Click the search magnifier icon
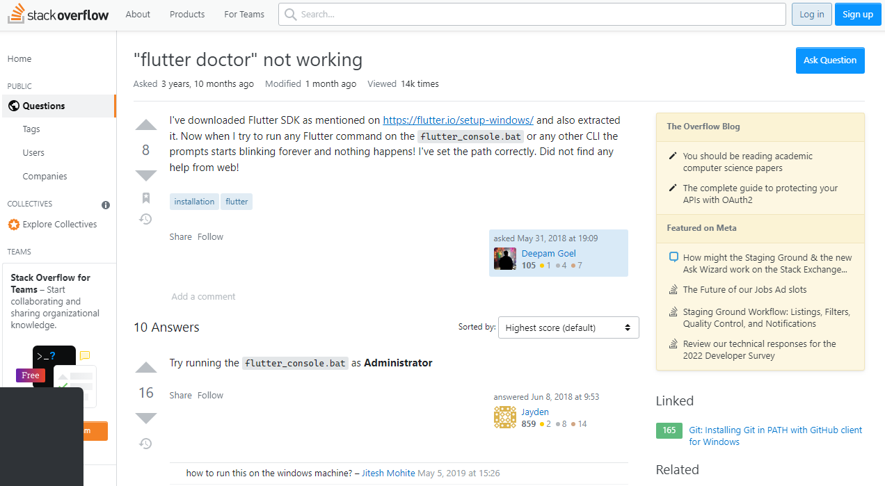The height and width of the screenshot is (486, 885). point(290,14)
